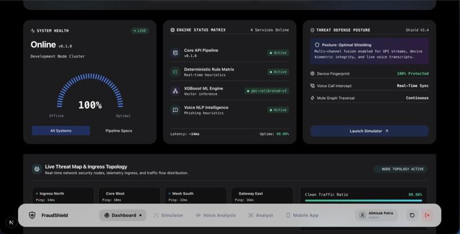This screenshot has width=460, height=234.
Task: Click the Live Threat Map globe icon
Action: click(x=37, y=169)
